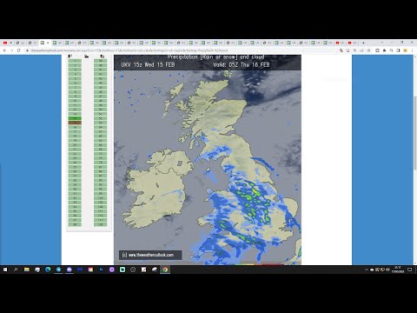This screenshot has height=313, width=417.
Task: Select forecast step 7 in left column
Action: point(75,88)
